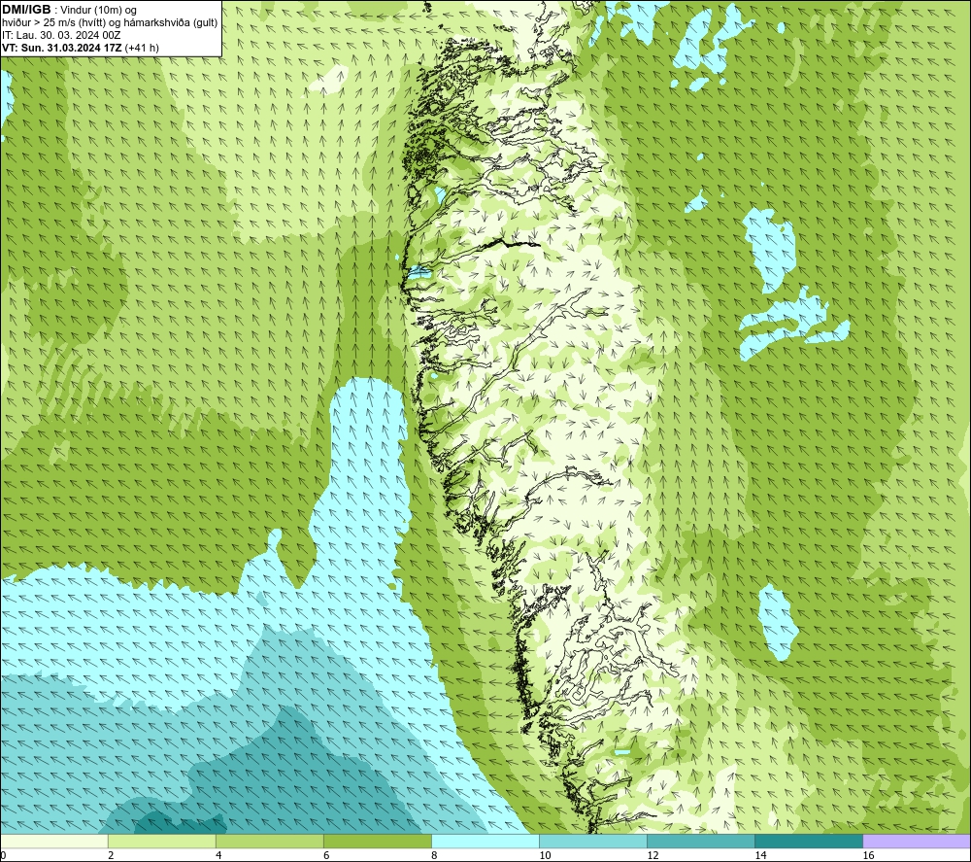Click the bold "DMI/IGB" title text
This screenshot has width=971, height=862.
(x=26, y=10)
